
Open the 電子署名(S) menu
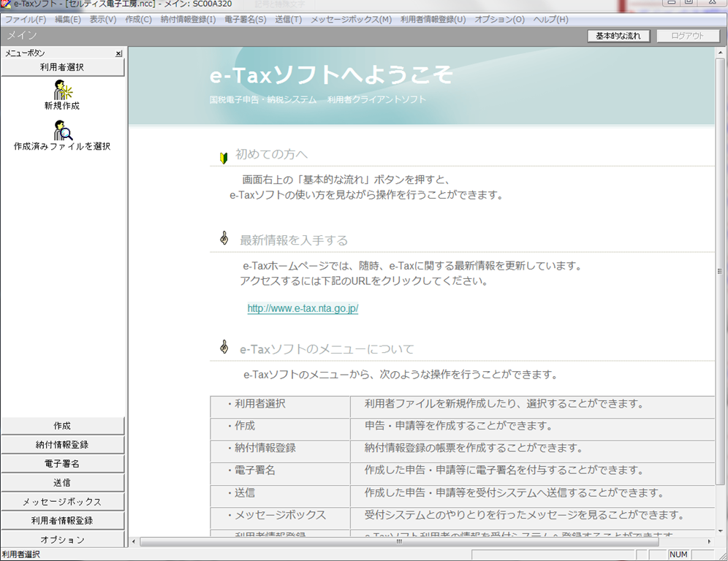(x=245, y=20)
